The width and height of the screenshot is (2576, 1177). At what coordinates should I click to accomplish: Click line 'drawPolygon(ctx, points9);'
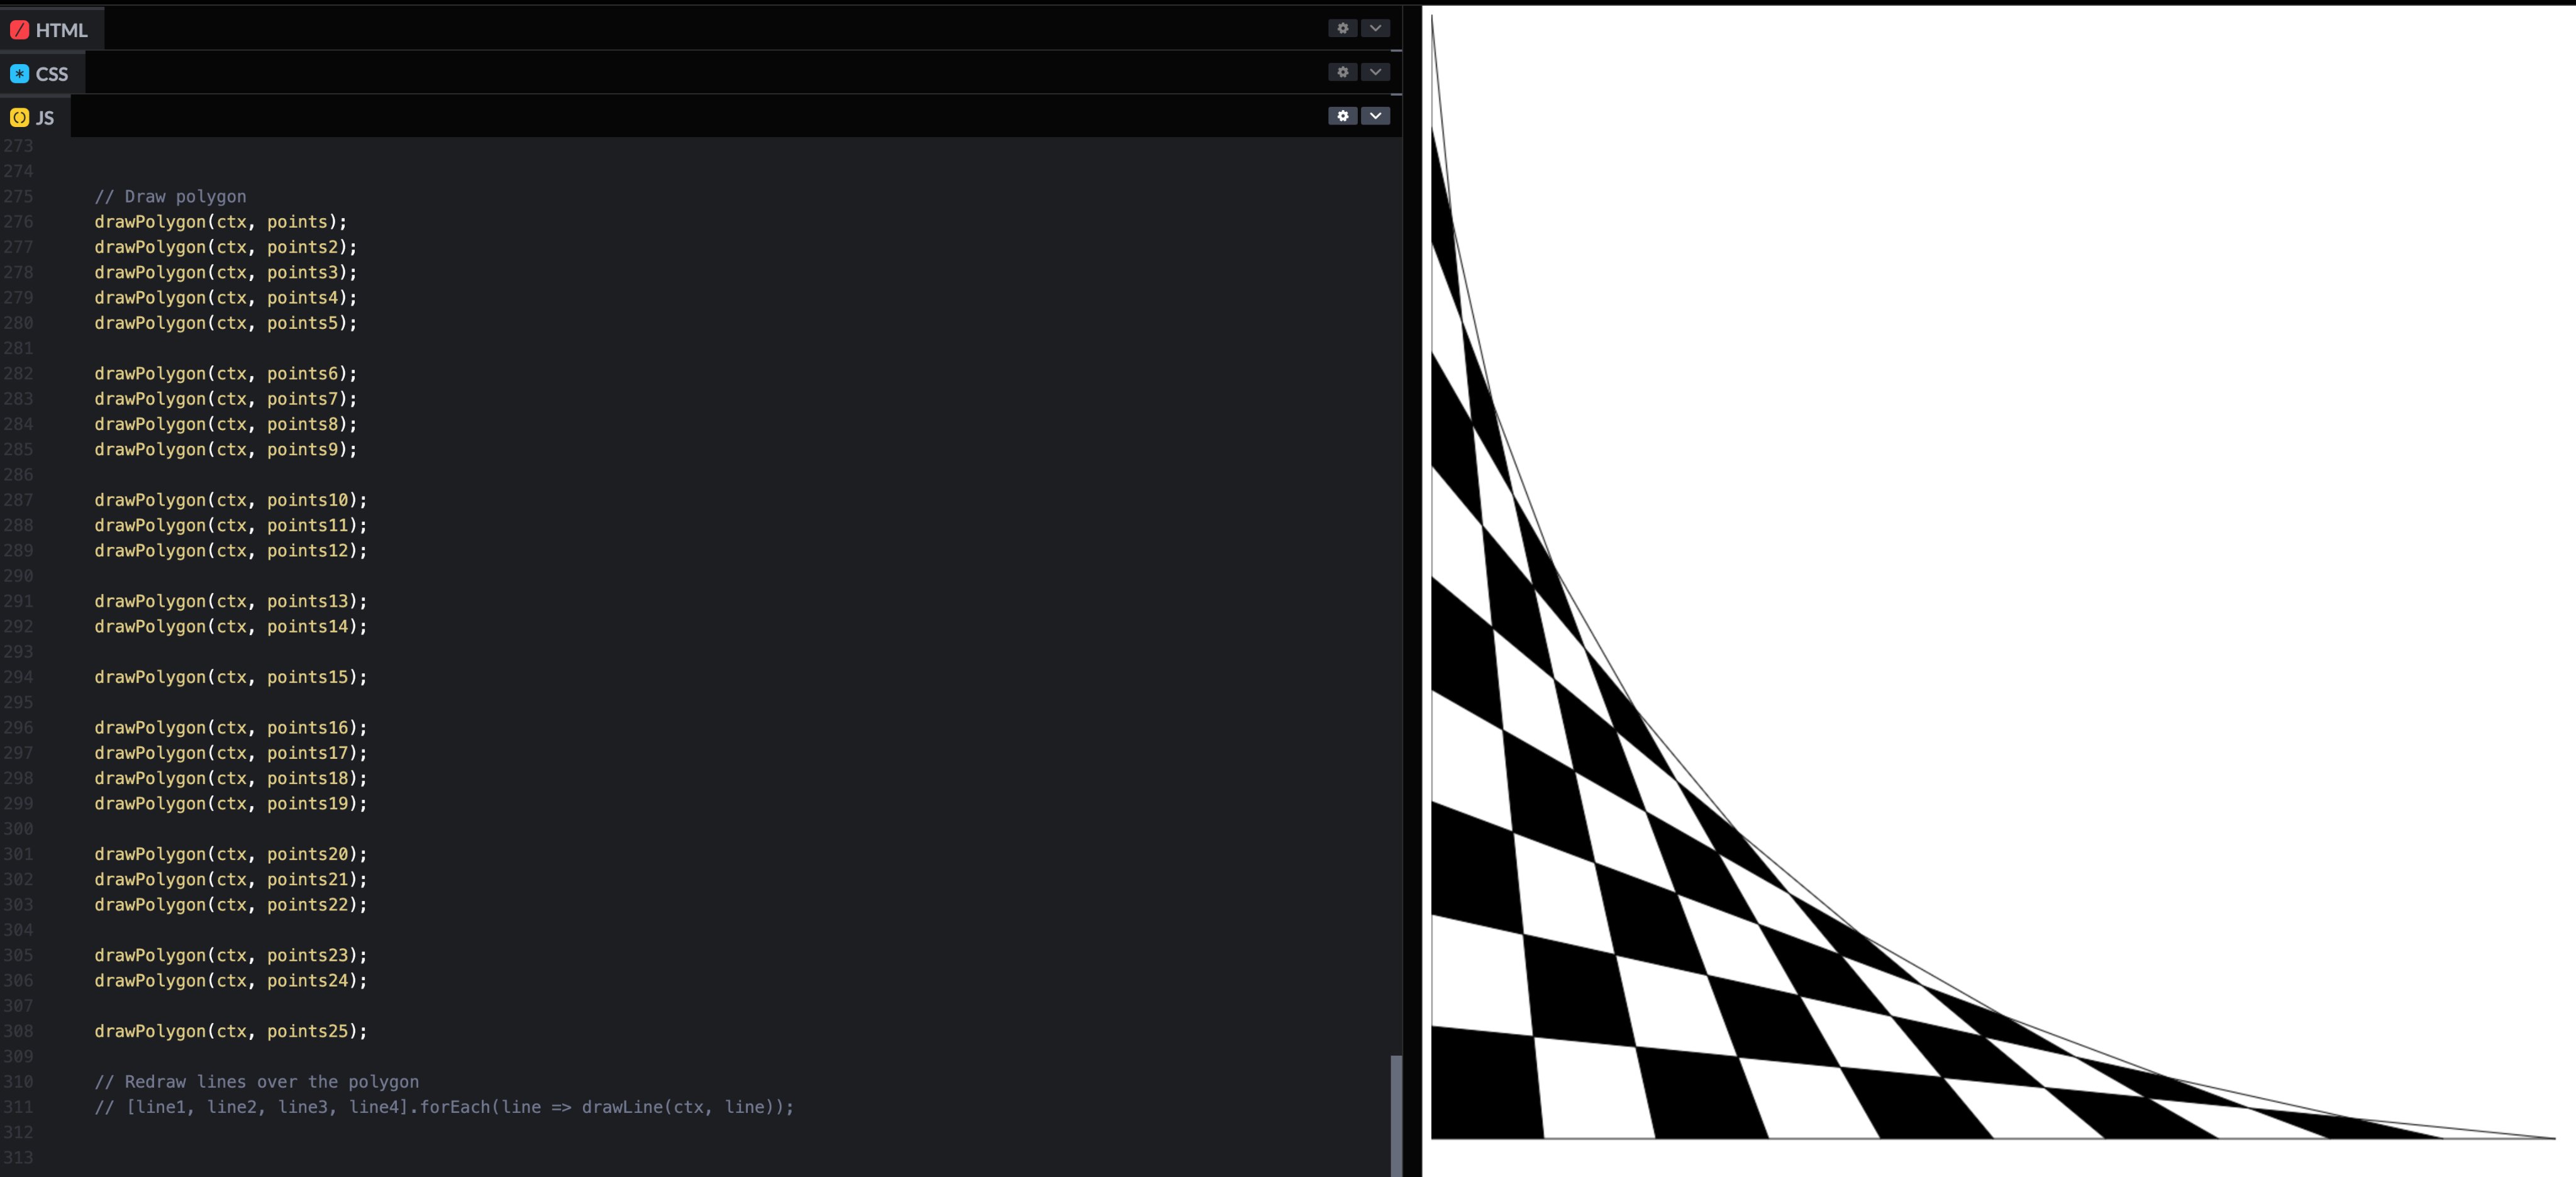(226, 450)
